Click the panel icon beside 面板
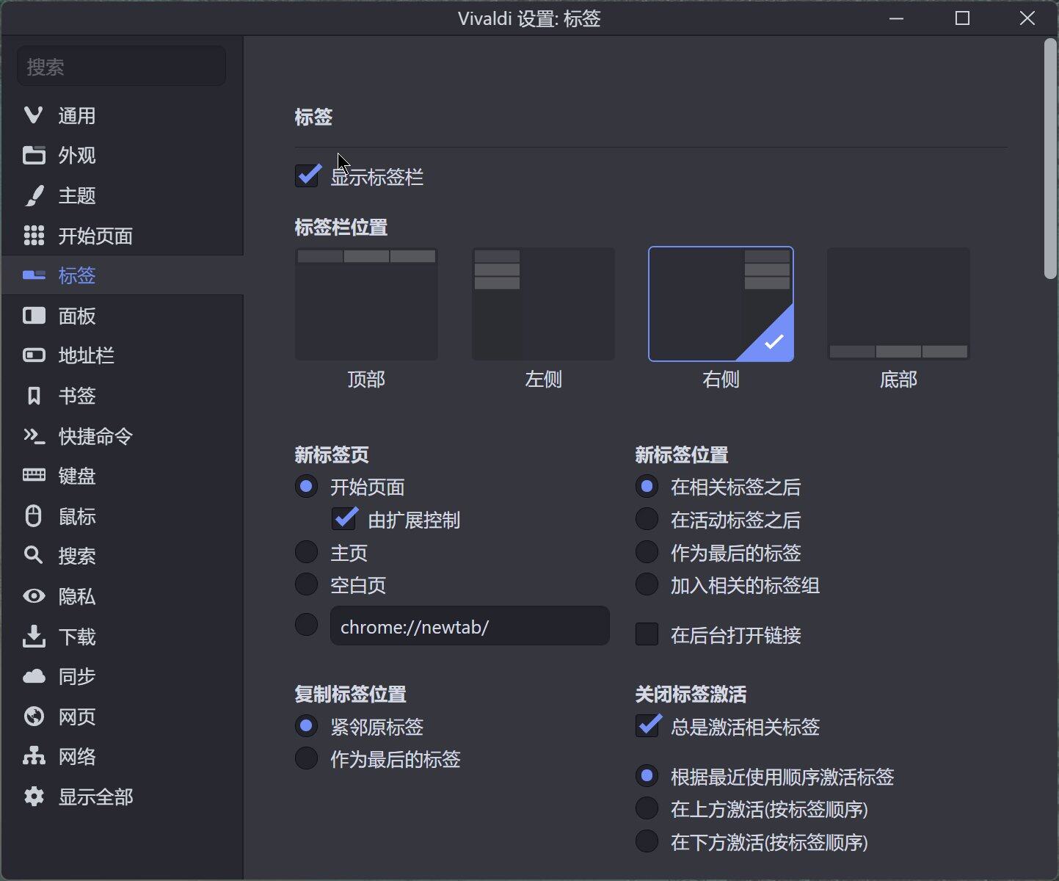Image resolution: width=1059 pixels, height=881 pixels. point(34,316)
